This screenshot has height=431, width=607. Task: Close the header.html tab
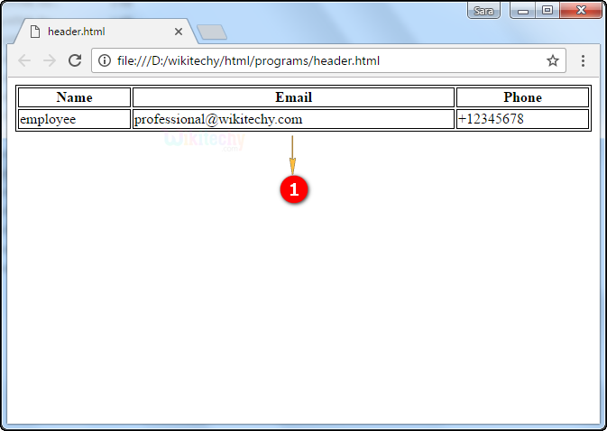tap(179, 32)
